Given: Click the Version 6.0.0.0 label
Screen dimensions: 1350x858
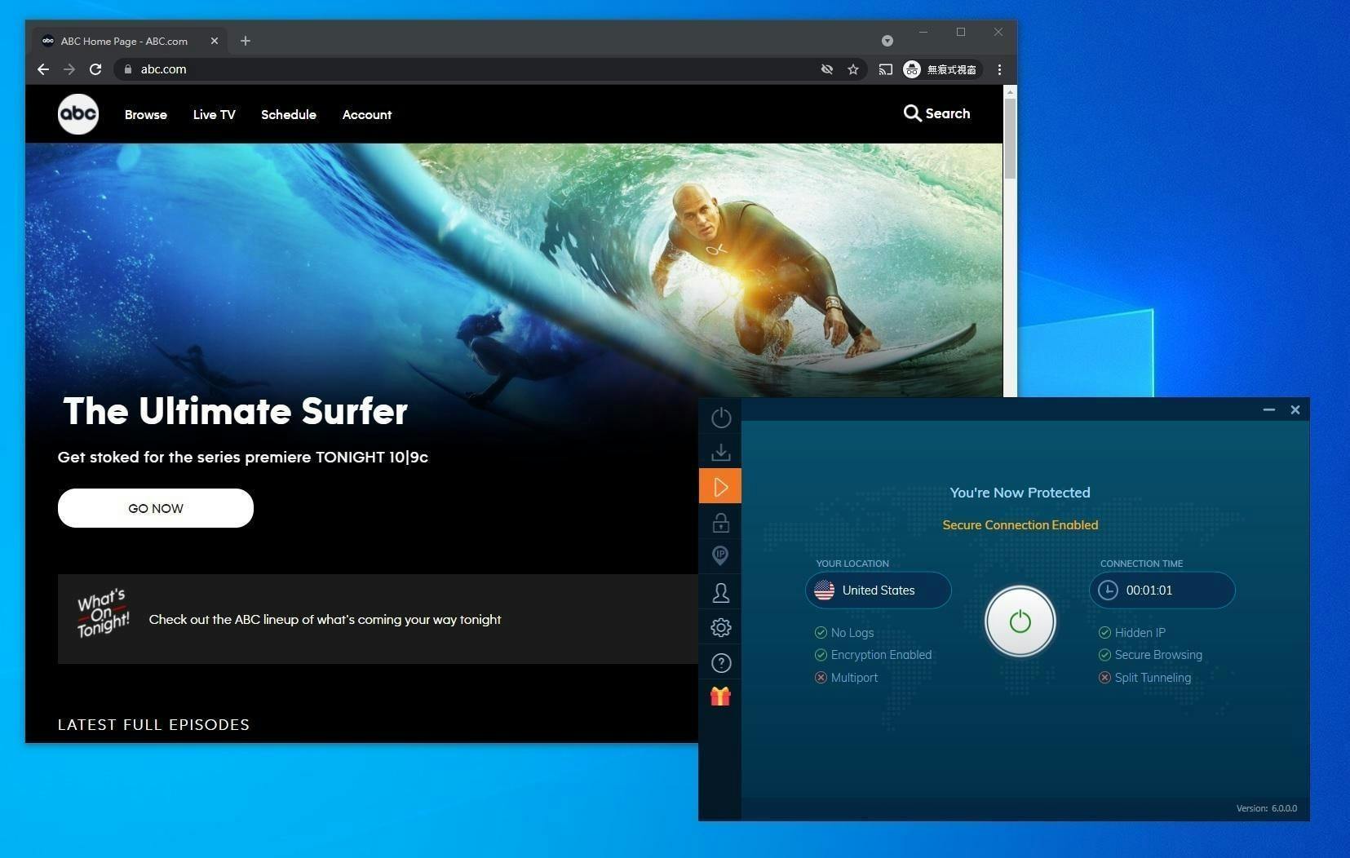Looking at the screenshot, I should tap(1267, 808).
